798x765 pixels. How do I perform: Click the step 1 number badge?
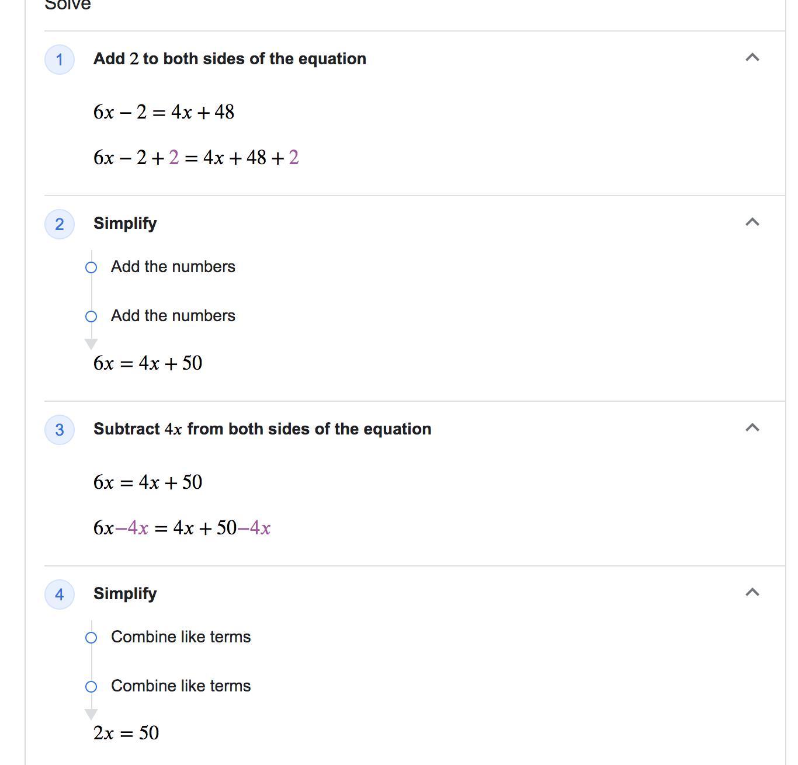(60, 60)
